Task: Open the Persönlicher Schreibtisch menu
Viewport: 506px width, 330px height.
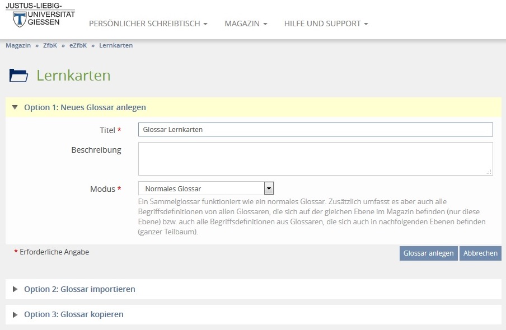Action: pos(148,23)
